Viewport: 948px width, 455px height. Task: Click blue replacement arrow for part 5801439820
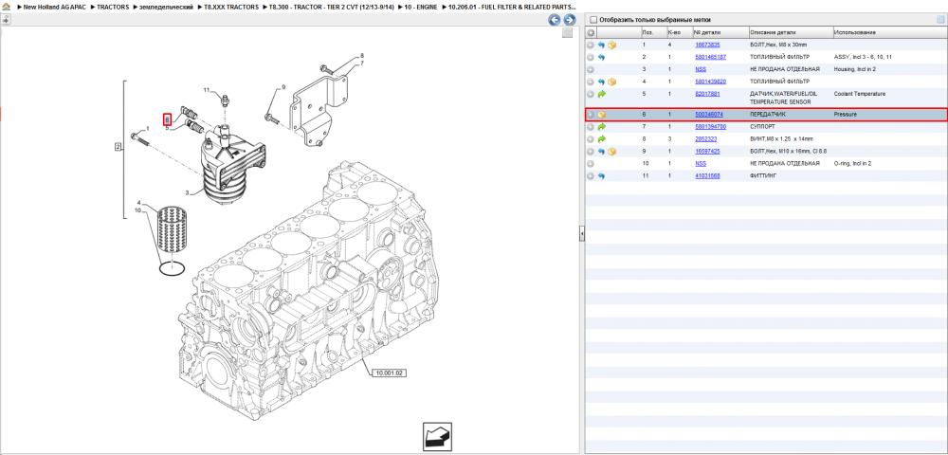point(602,81)
